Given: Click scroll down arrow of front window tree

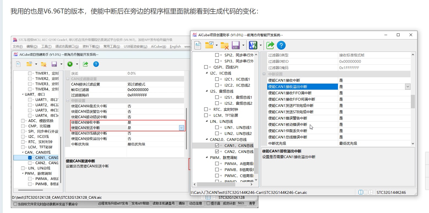Looking at the screenshot, I should coord(256,180).
